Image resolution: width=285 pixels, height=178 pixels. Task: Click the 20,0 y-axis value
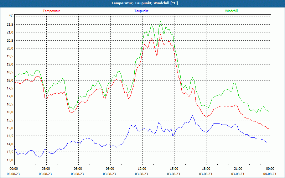tap(10, 48)
